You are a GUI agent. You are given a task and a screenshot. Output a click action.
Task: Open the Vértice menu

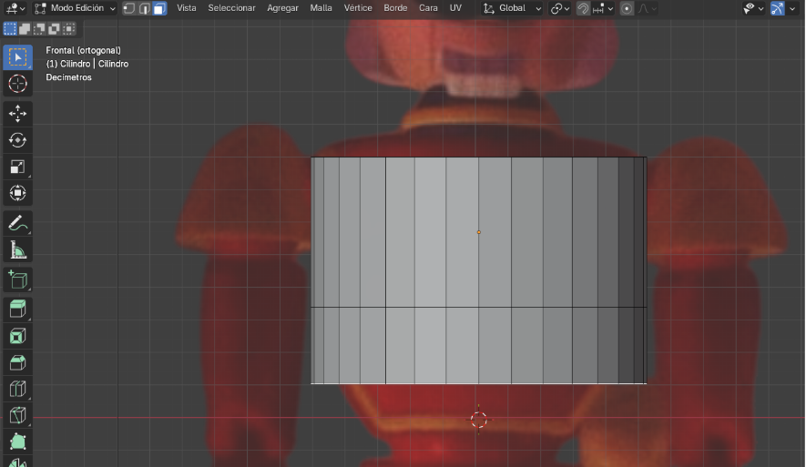[x=358, y=8]
